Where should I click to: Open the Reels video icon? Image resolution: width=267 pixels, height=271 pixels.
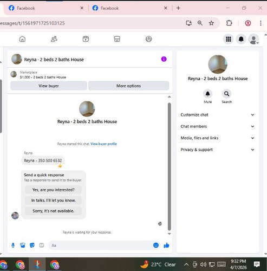point(86,39)
